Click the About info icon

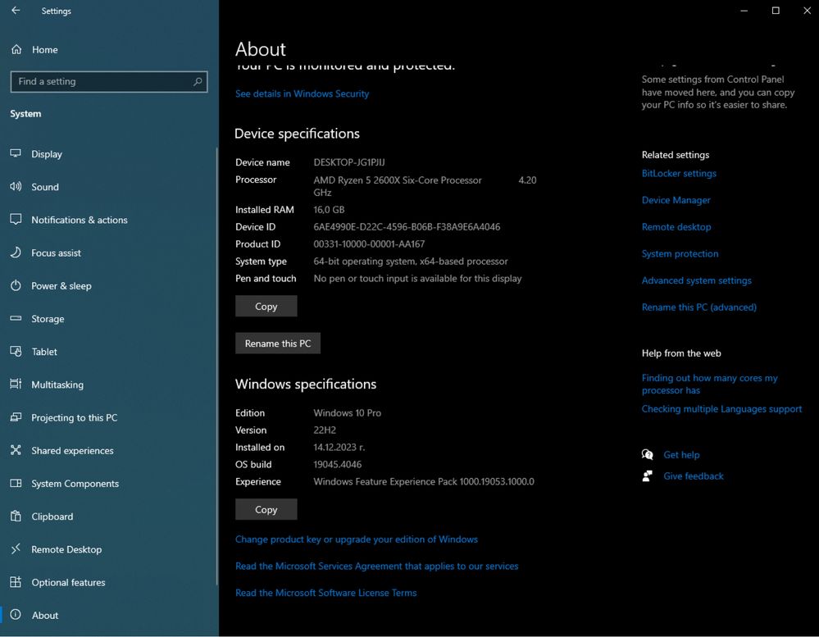point(16,615)
